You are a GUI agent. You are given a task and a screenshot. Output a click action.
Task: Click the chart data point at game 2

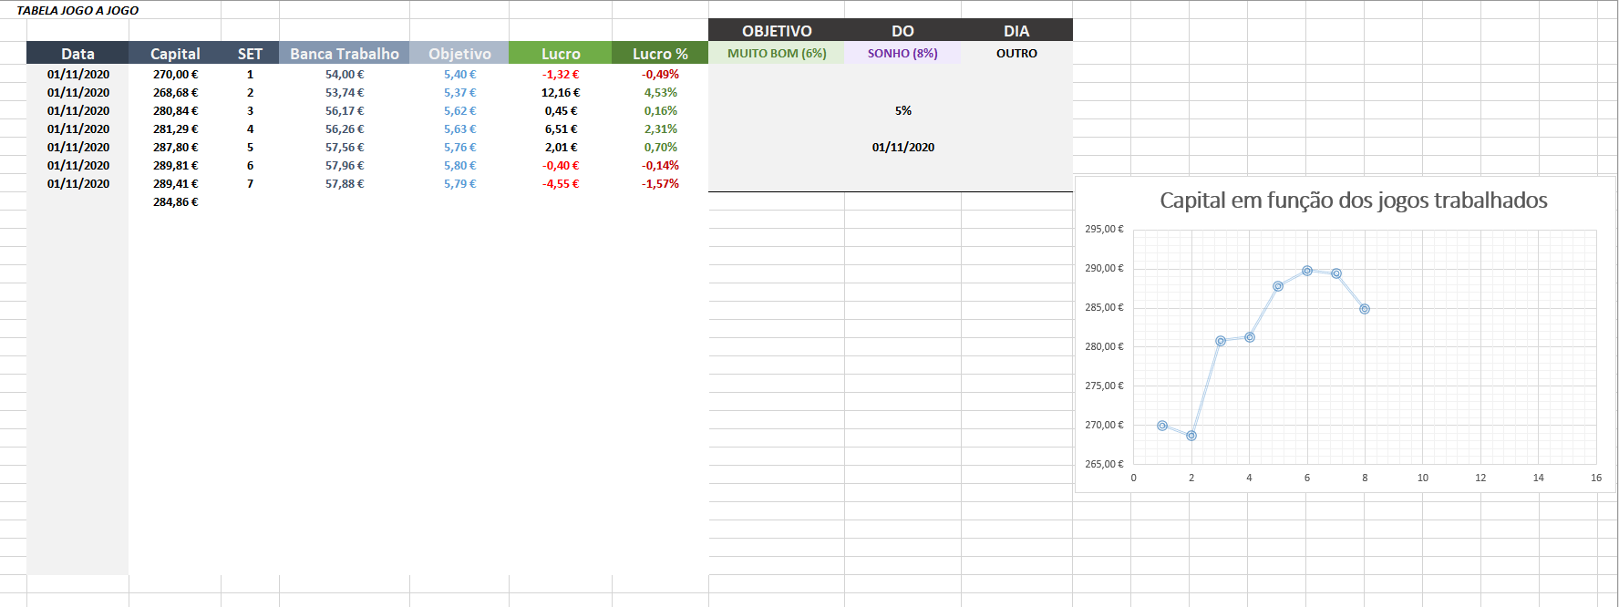pos(1191,436)
